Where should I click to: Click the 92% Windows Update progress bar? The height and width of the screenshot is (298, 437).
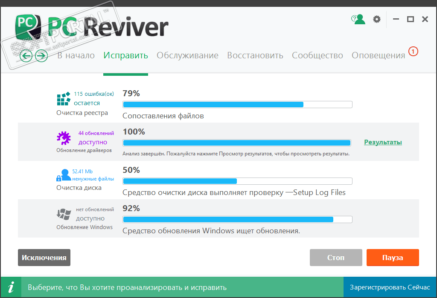point(237,220)
